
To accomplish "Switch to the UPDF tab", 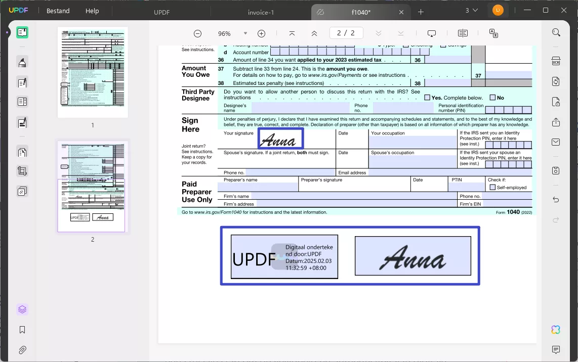I will pyautogui.click(x=161, y=12).
